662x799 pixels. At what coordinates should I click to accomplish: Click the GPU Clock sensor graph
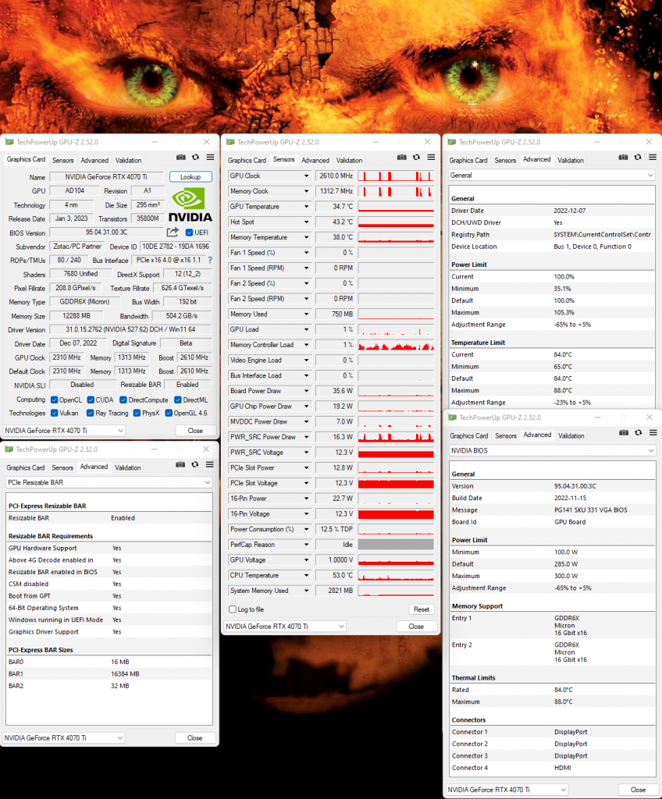pos(396,176)
